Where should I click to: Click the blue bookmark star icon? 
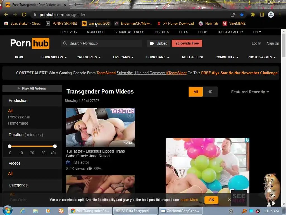pyautogui.click(x=242, y=15)
